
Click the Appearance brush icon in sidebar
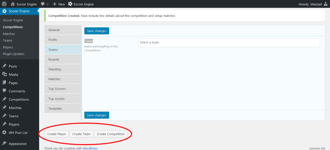pos(4,144)
